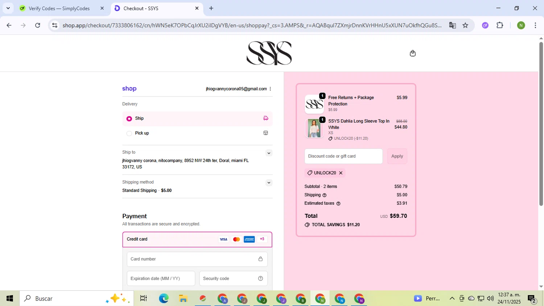Click the Total amount $59.70

(398, 216)
